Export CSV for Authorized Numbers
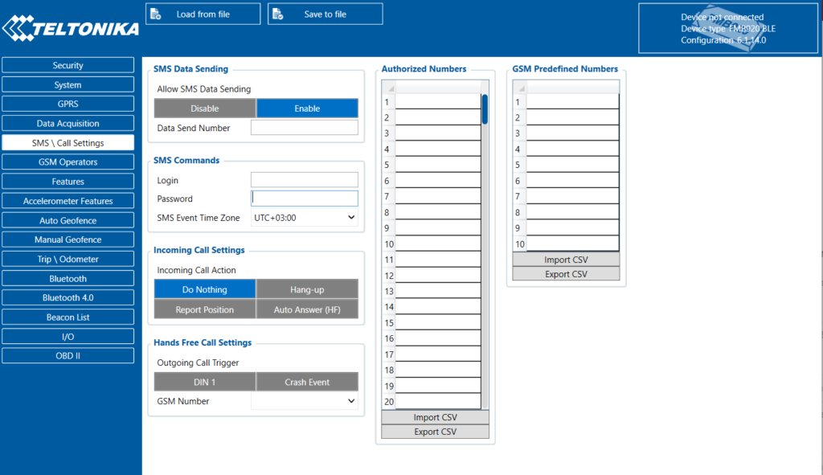Screen dimensions: 823x475 pos(435,432)
